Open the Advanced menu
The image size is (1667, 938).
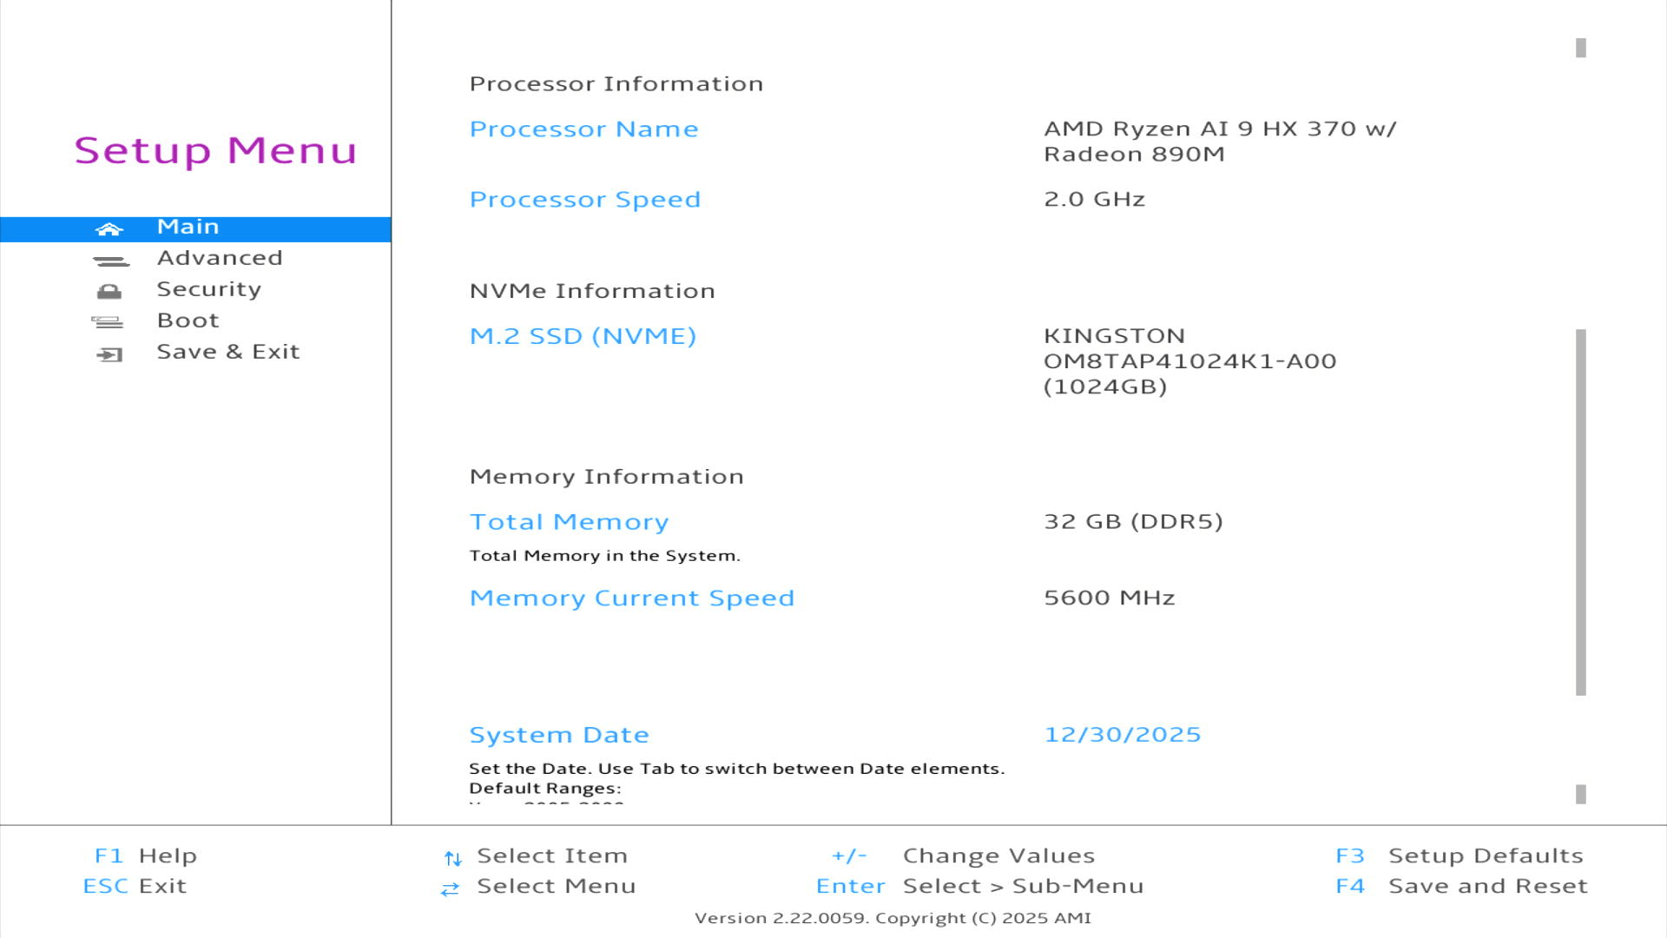click(220, 258)
